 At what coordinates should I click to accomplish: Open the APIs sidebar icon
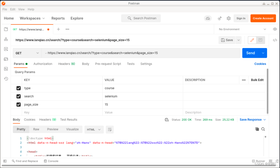(x=6, y=39)
